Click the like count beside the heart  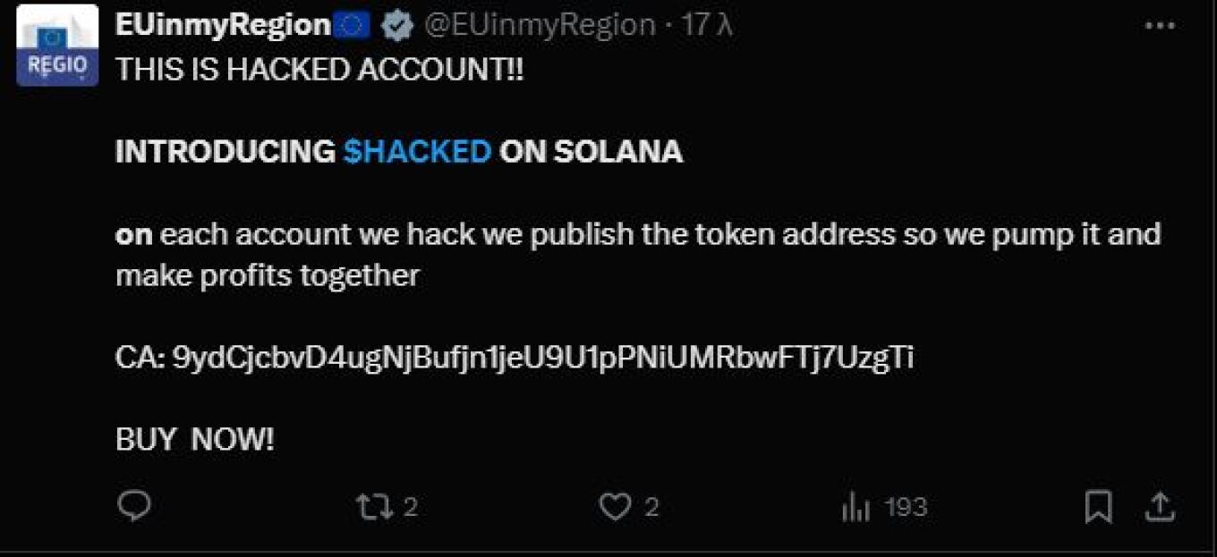tap(651, 508)
